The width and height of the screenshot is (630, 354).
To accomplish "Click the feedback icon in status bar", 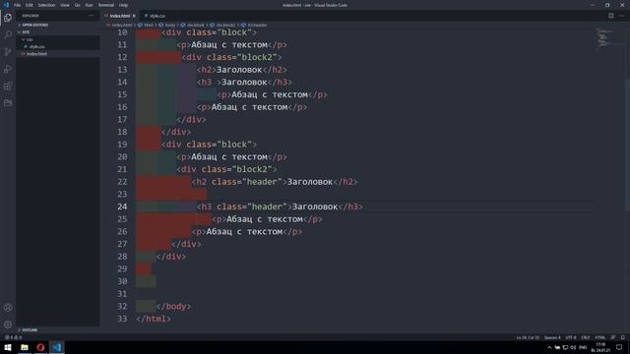I will pyautogui.click(x=612, y=337).
